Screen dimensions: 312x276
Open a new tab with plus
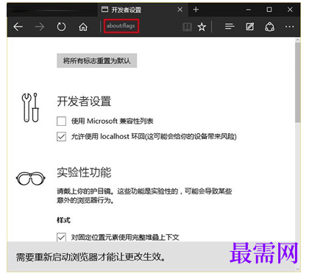coord(196,10)
